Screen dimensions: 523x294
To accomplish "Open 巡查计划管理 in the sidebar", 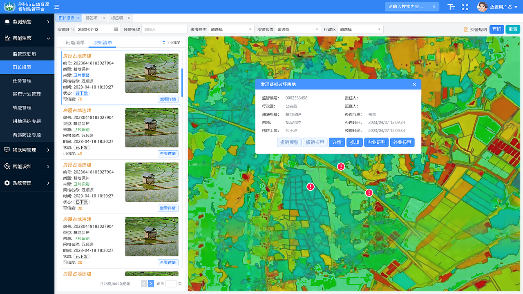I will (x=27, y=94).
